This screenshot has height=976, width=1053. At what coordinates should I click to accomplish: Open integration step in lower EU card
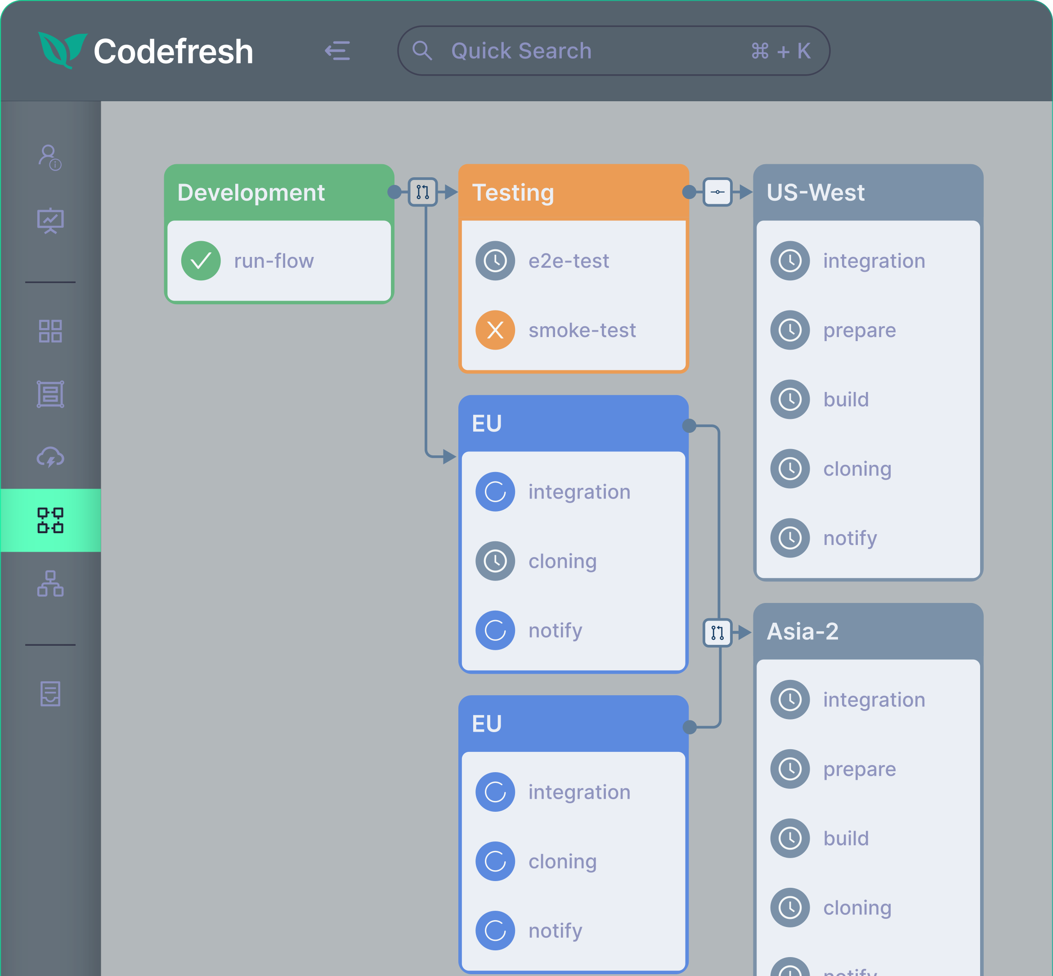pyautogui.click(x=574, y=792)
